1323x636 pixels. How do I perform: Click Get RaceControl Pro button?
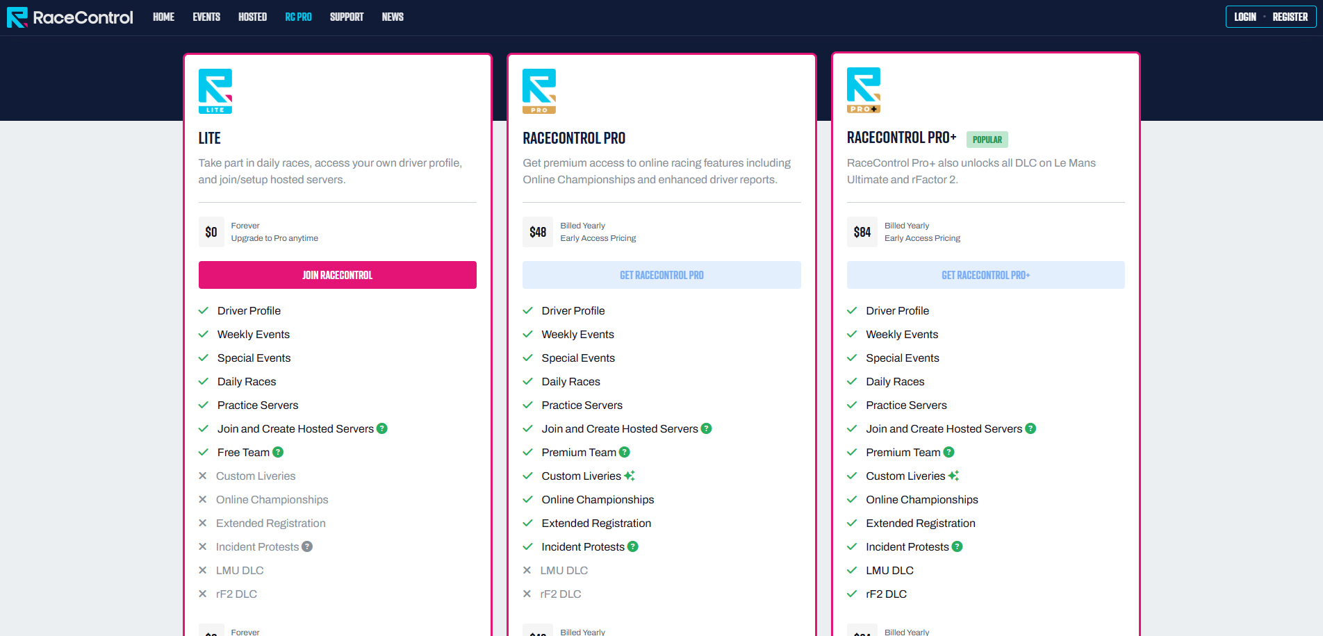coord(661,275)
